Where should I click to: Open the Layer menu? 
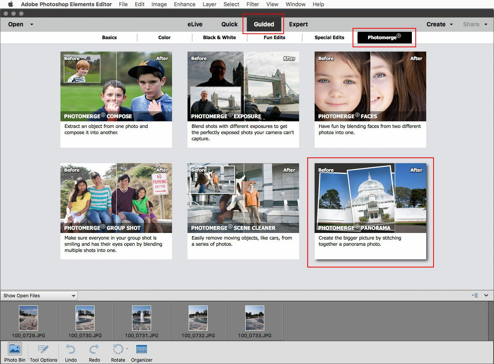tap(210, 4)
